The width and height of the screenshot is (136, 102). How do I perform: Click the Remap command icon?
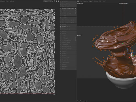coord(61,69)
